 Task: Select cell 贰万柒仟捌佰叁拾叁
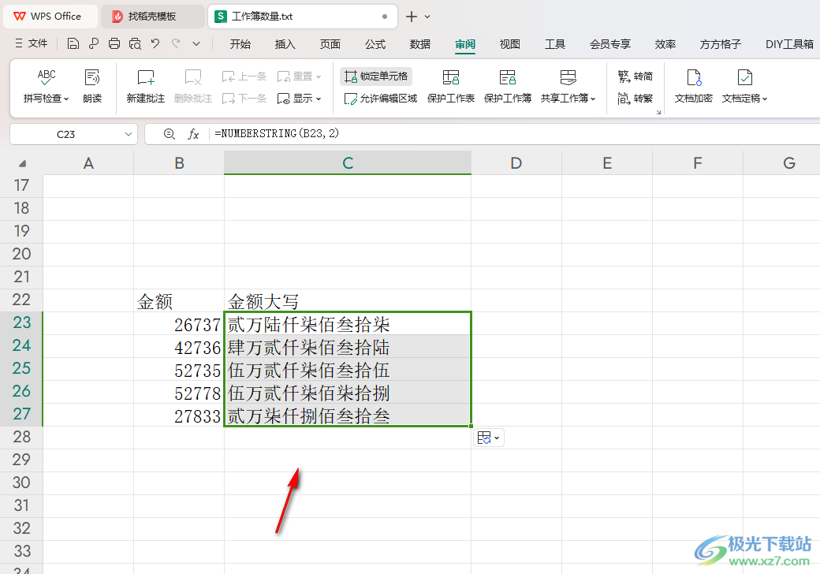click(x=348, y=416)
